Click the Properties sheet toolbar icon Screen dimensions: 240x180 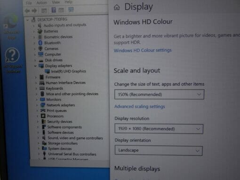(61, 10)
